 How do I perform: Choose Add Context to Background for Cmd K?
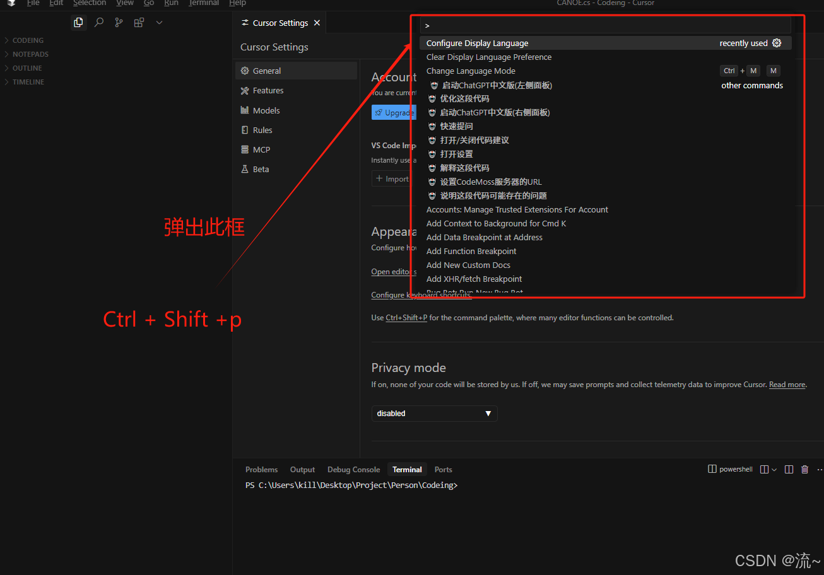605,223
